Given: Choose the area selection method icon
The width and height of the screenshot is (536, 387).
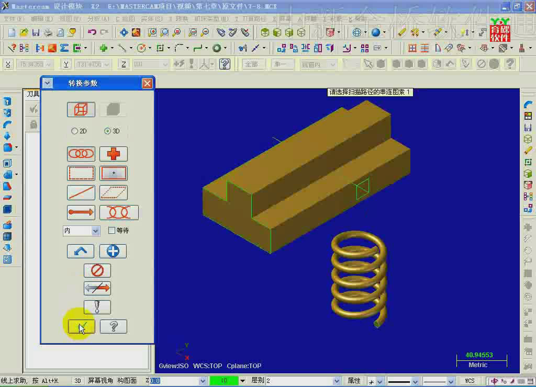Looking at the screenshot, I should [x=114, y=174].
